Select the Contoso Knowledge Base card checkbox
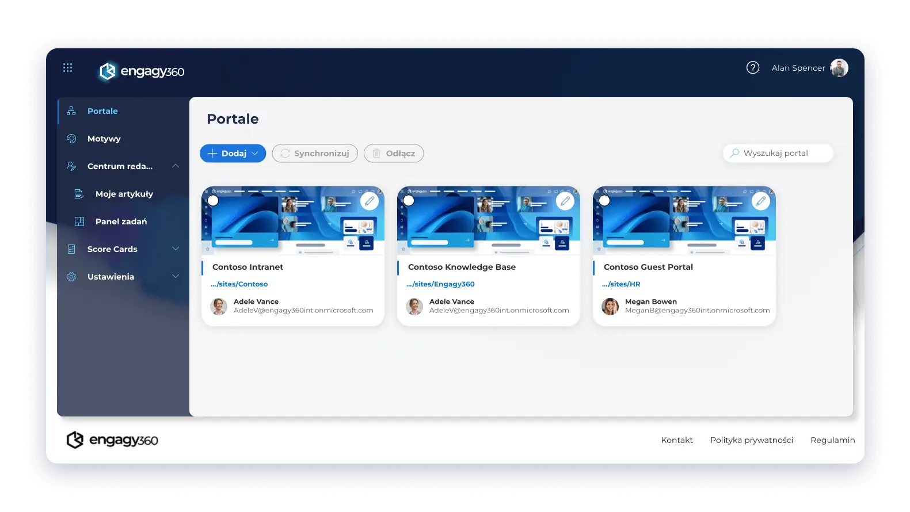 click(x=409, y=200)
